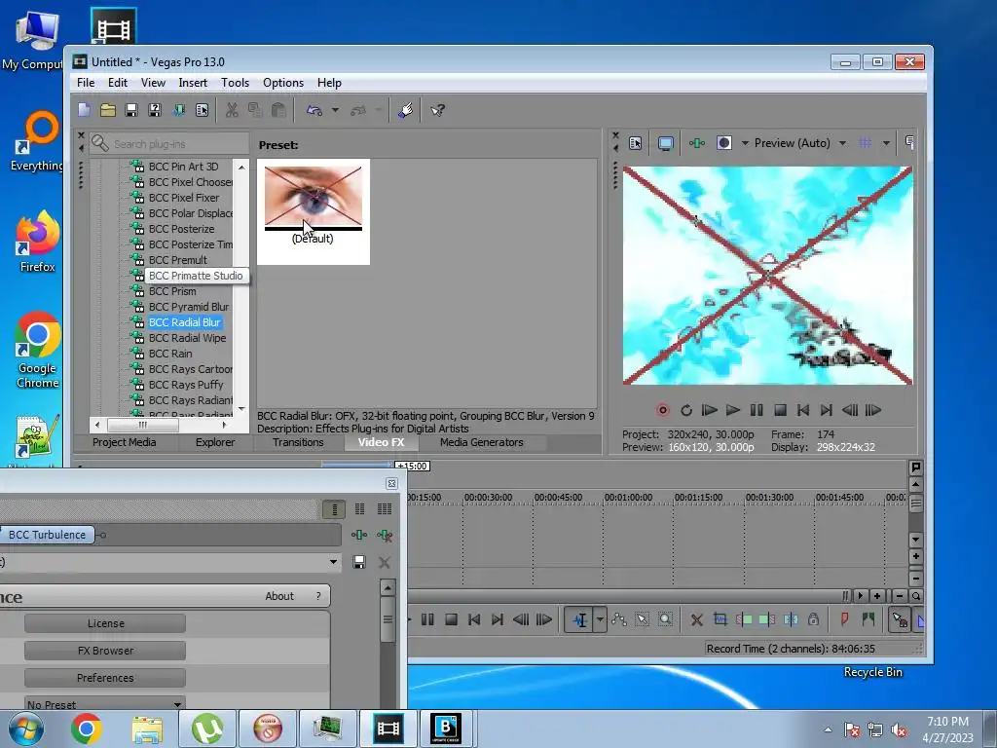
Task: Click the Save As icon with question mark
Action: tap(155, 110)
